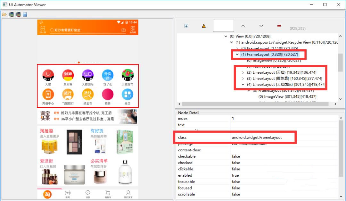Collapse the RecyclerView tree node chevron
The width and height of the screenshot is (346, 201).
click(x=232, y=42)
